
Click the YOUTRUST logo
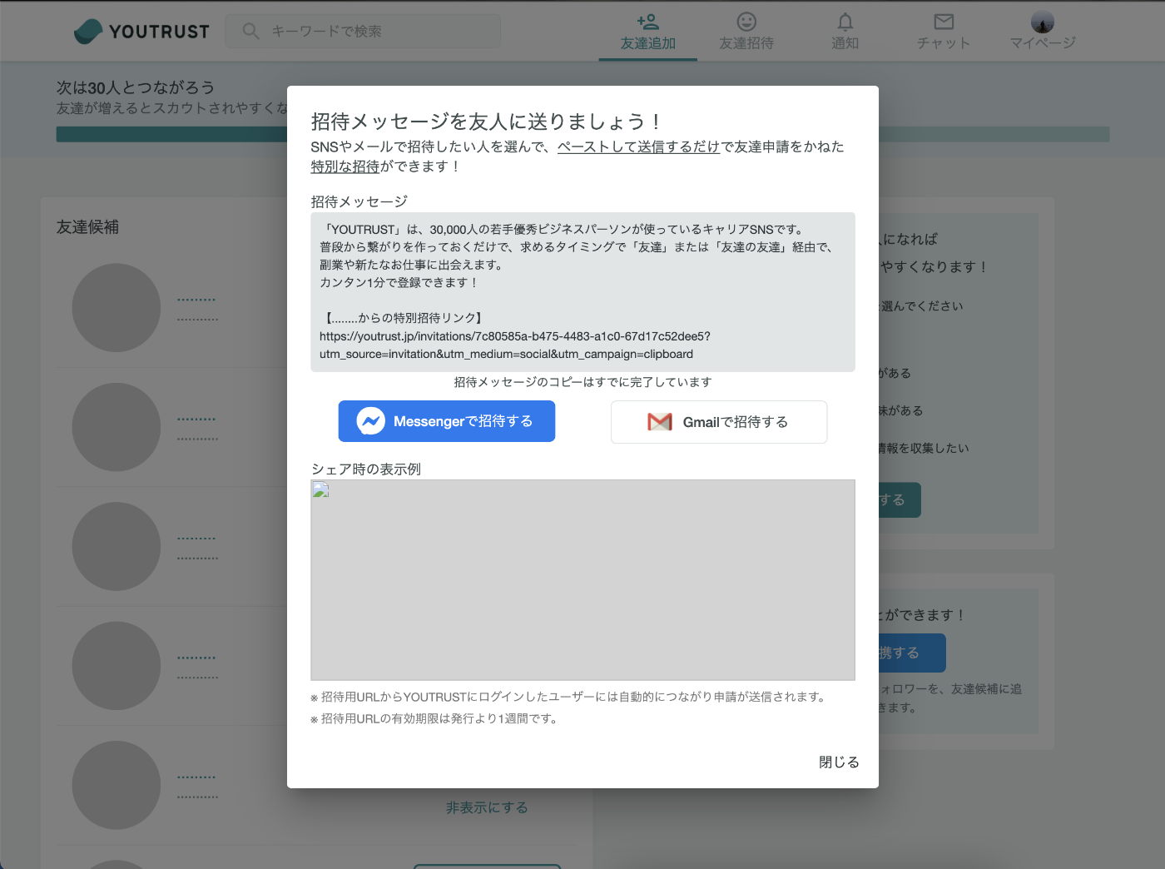click(x=141, y=31)
